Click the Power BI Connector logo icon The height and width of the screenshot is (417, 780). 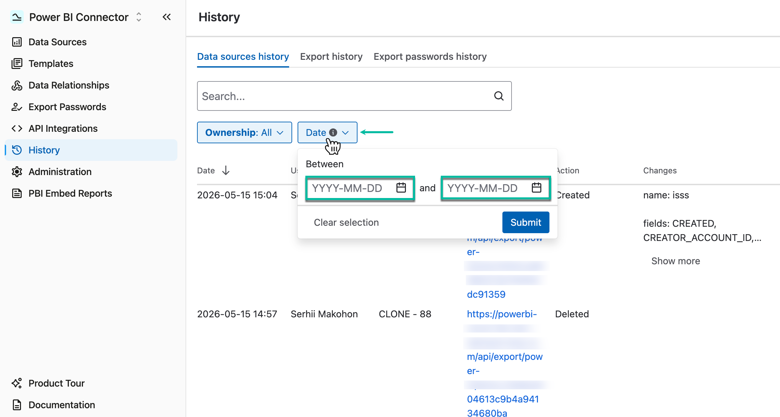(x=17, y=17)
